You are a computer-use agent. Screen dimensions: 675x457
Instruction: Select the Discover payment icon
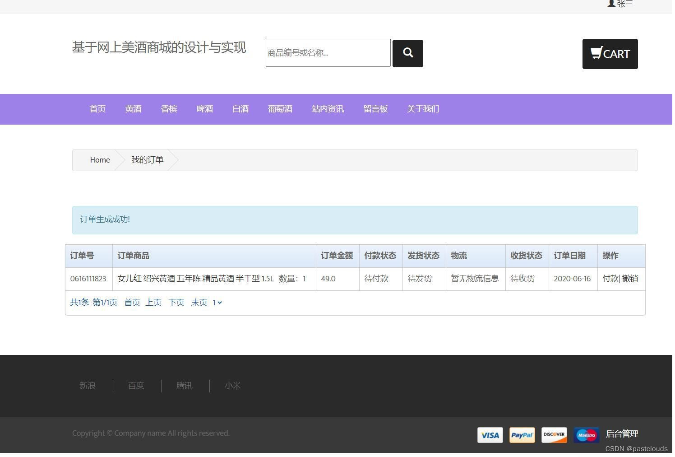pyautogui.click(x=554, y=435)
